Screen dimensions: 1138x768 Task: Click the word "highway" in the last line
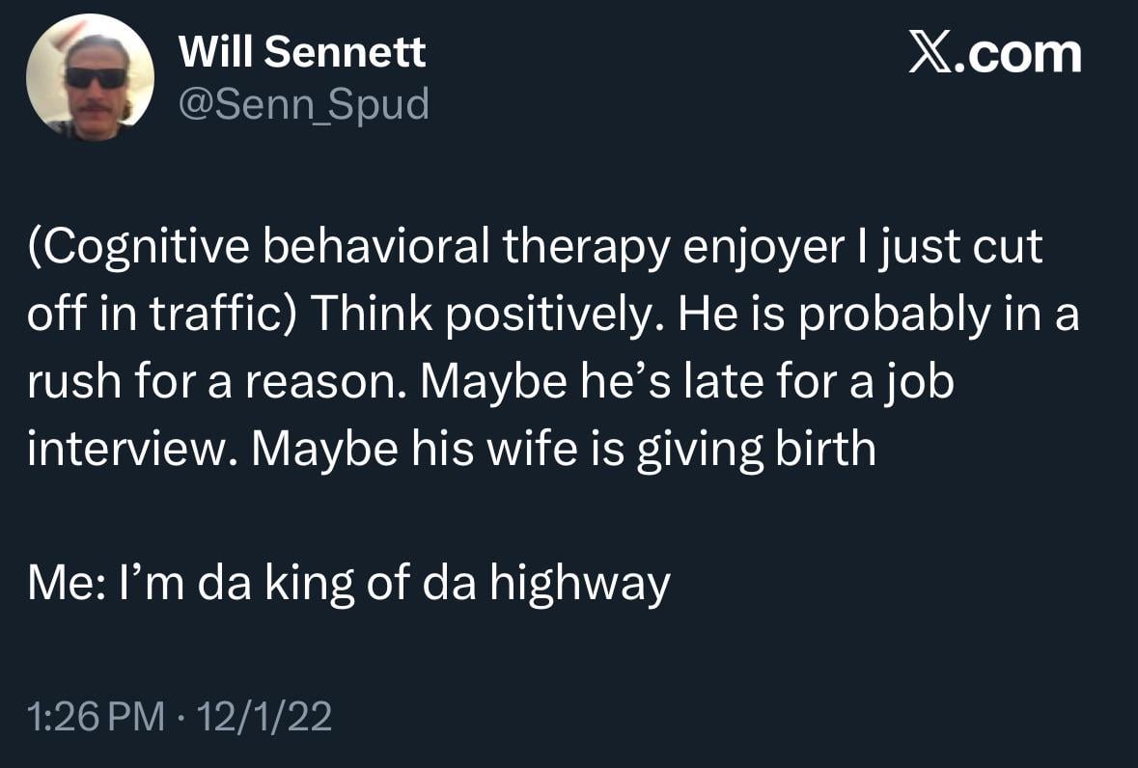(579, 583)
